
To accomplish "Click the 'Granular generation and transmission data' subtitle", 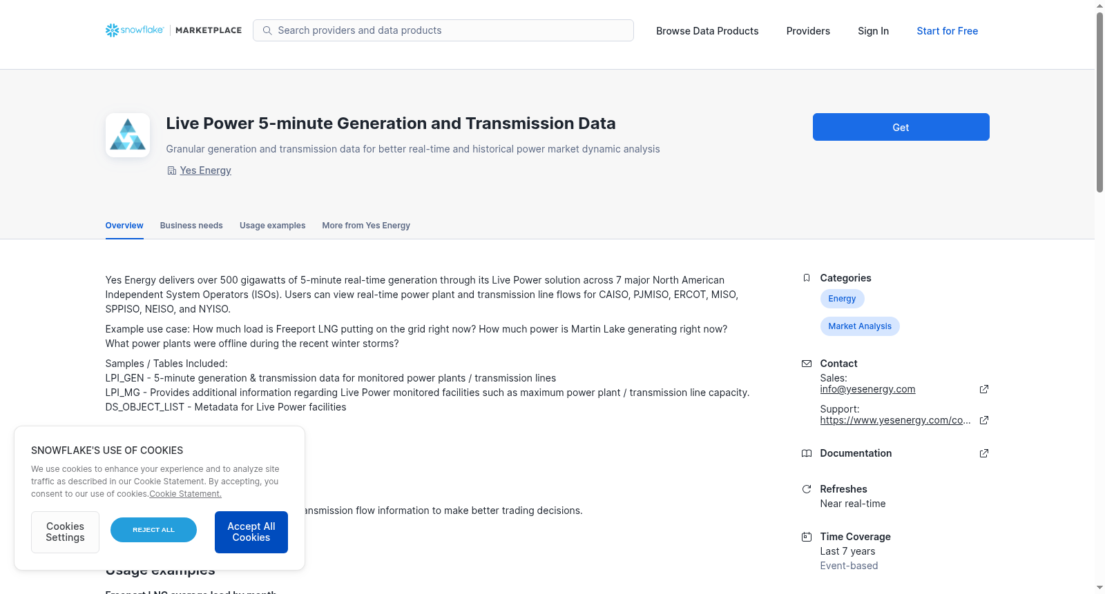I will [x=413, y=149].
